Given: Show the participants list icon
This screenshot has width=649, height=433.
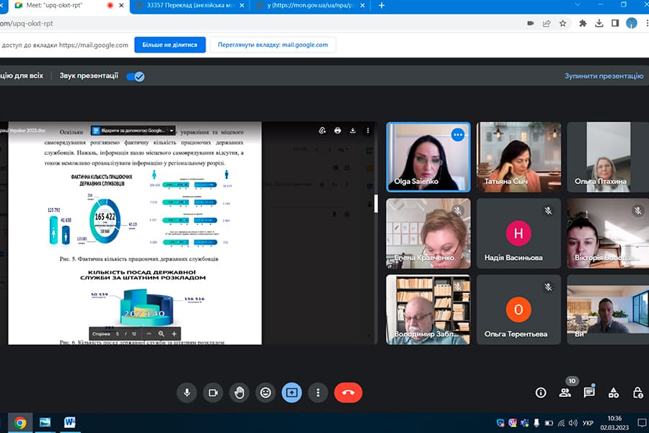Looking at the screenshot, I should pyautogui.click(x=565, y=393).
